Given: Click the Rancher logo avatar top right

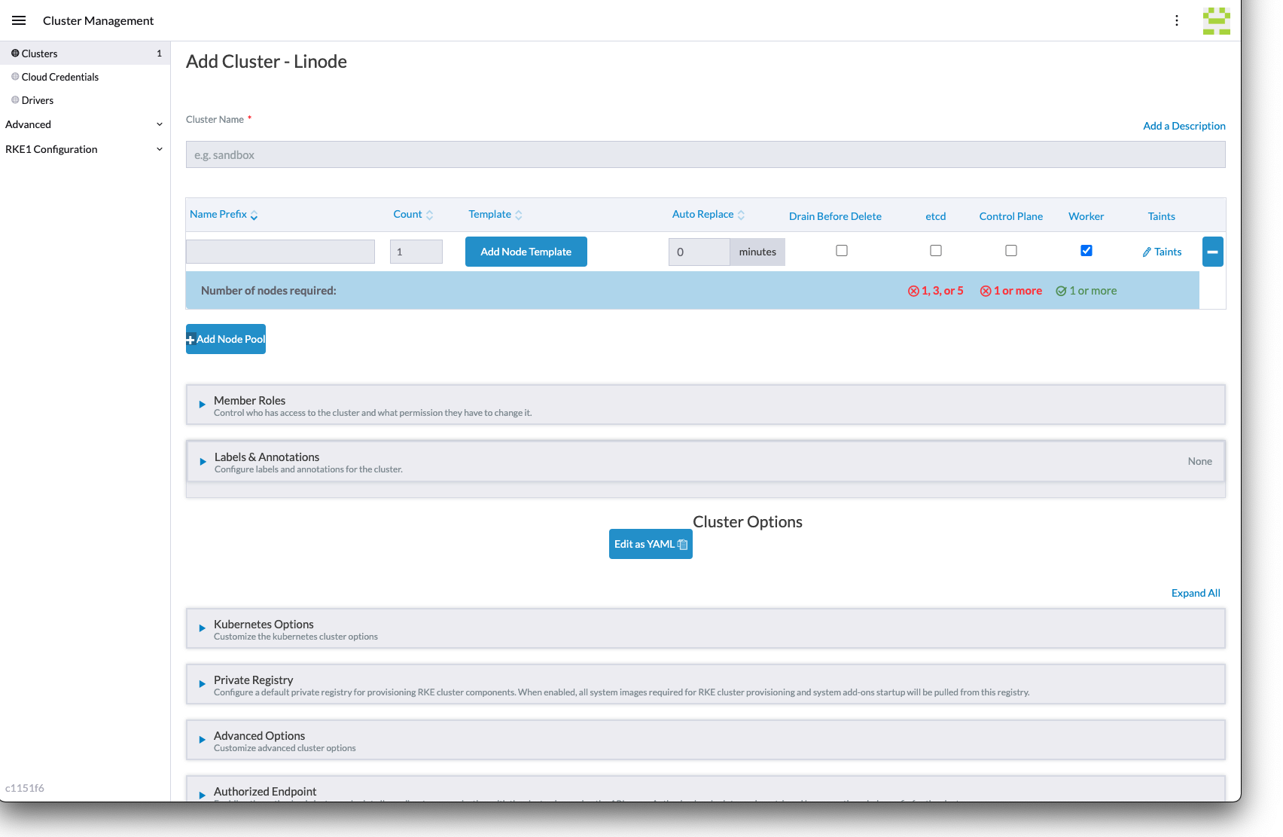Looking at the screenshot, I should click(1217, 20).
